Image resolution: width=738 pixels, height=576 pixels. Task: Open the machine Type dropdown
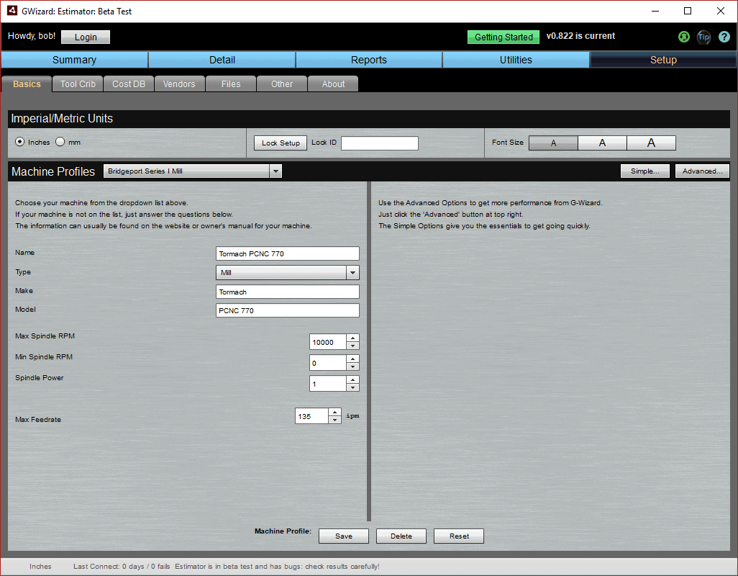click(352, 272)
